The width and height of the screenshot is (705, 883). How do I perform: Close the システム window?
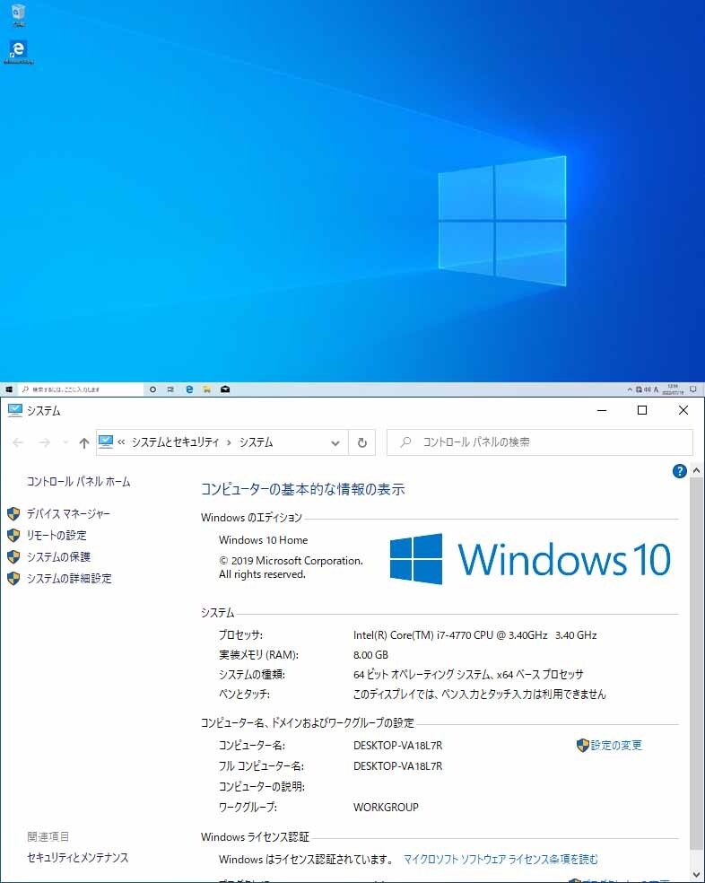click(x=683, y=410)
